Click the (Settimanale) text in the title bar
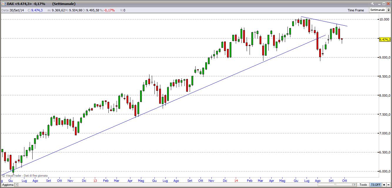This screenshot has height=188, width=392. click(64, 4)
